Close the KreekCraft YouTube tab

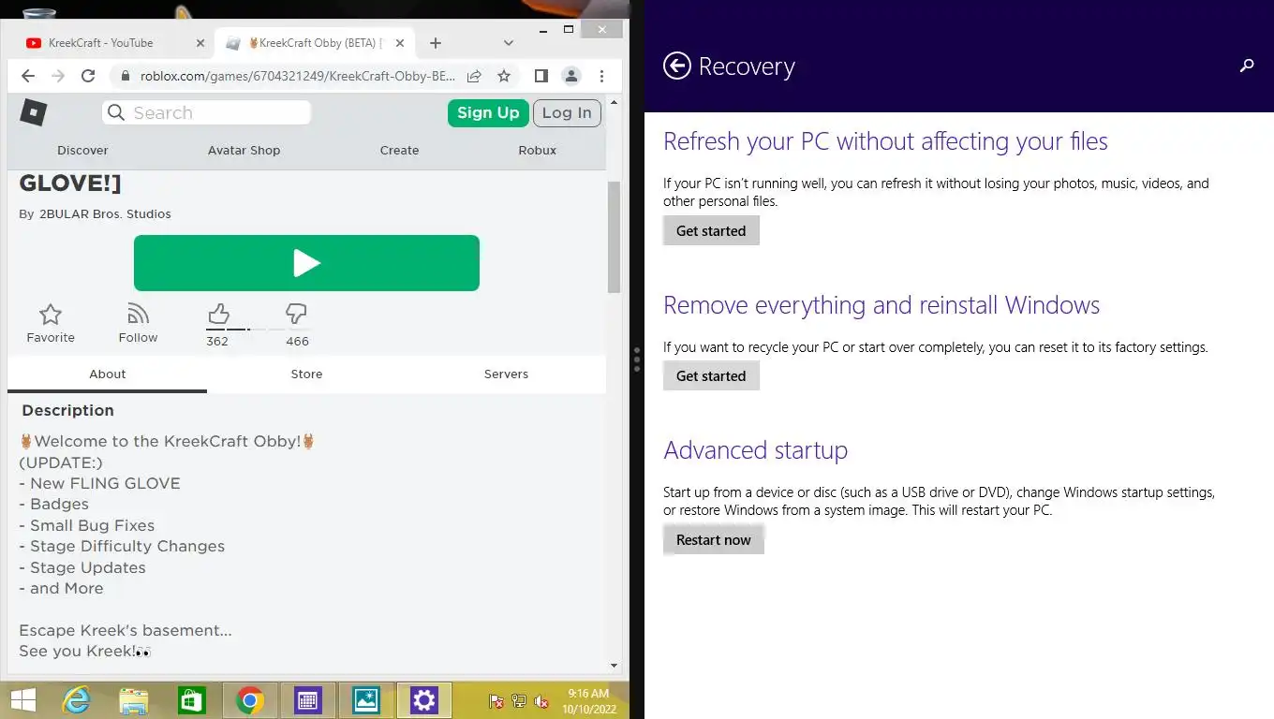point(200,43)
